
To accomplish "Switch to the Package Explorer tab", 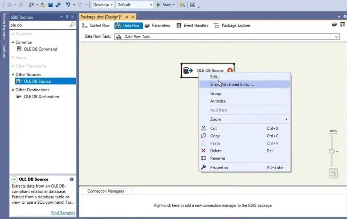I will coord(233,25).
